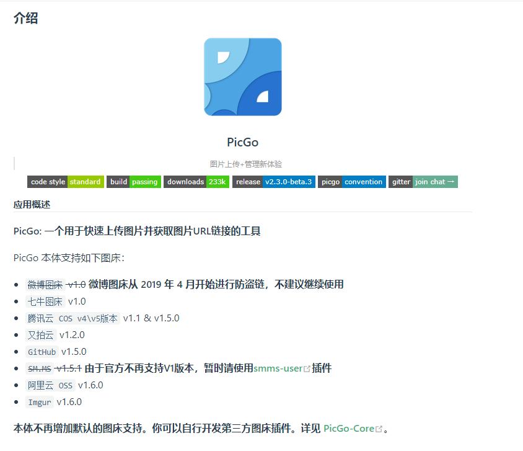Click the 又拍云 code tag
This screenshot has height=451, width=523.
41,335
